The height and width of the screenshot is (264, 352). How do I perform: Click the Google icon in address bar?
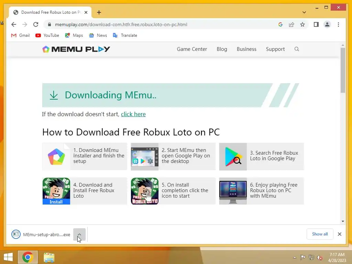click(280, 24)
